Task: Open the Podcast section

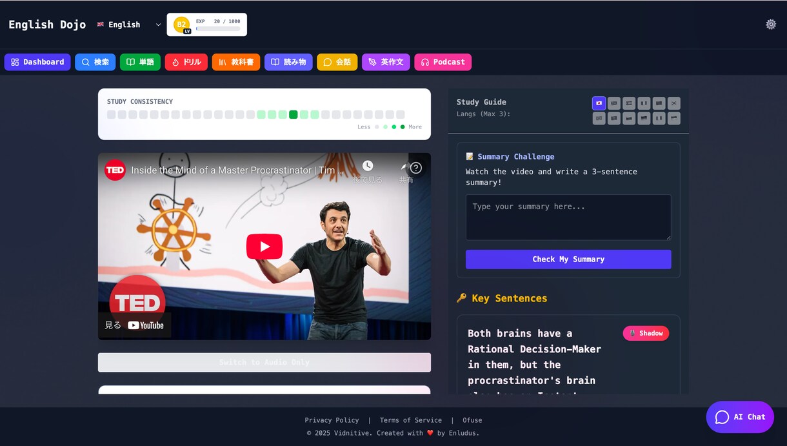Action: pyautogui.click(x=443, y=62)
